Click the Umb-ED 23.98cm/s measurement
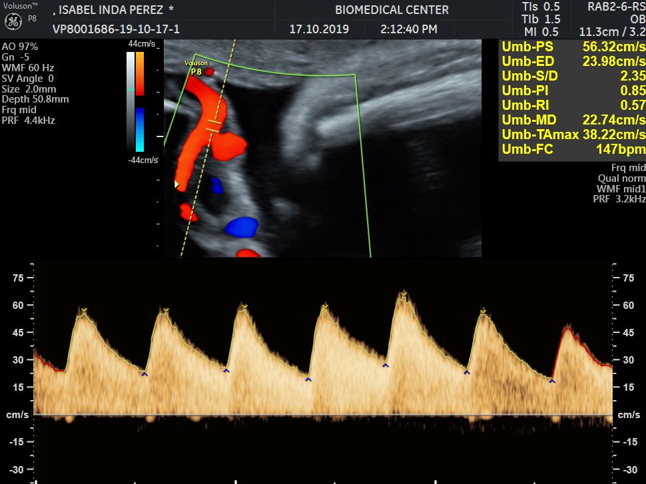Image resolution: width=646 pixels, height=484 pixels. [x=573, y=61]
